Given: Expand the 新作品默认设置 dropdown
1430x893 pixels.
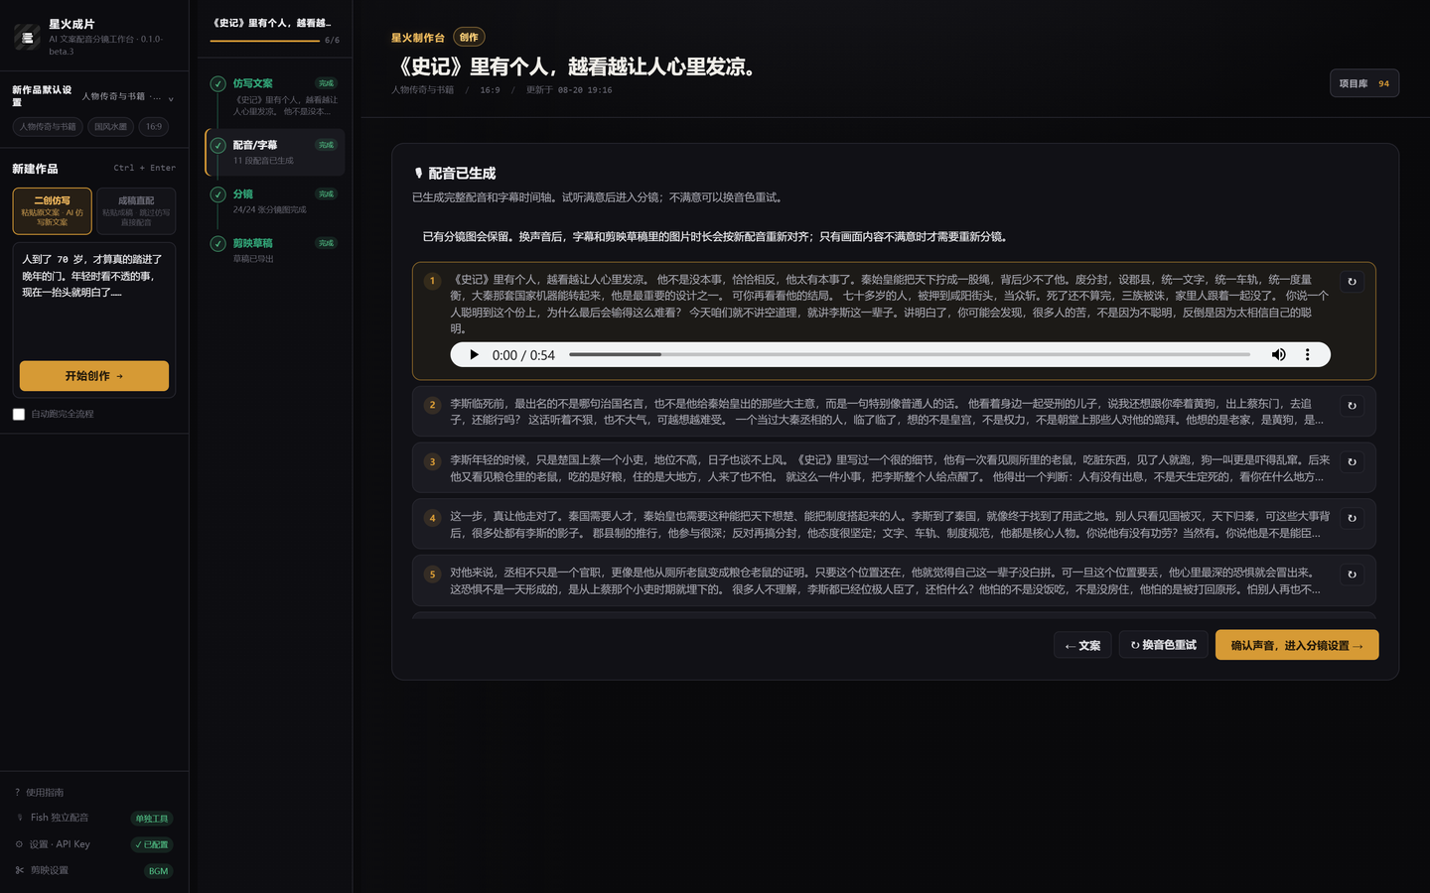Looking at the screenshot, I should [94, 96].
